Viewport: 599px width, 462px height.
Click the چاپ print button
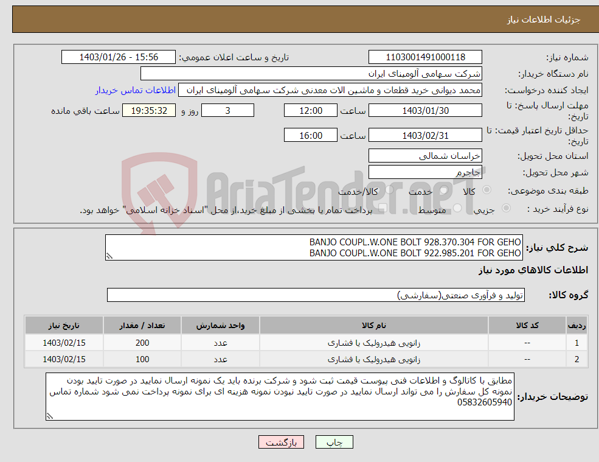(334, 442)
